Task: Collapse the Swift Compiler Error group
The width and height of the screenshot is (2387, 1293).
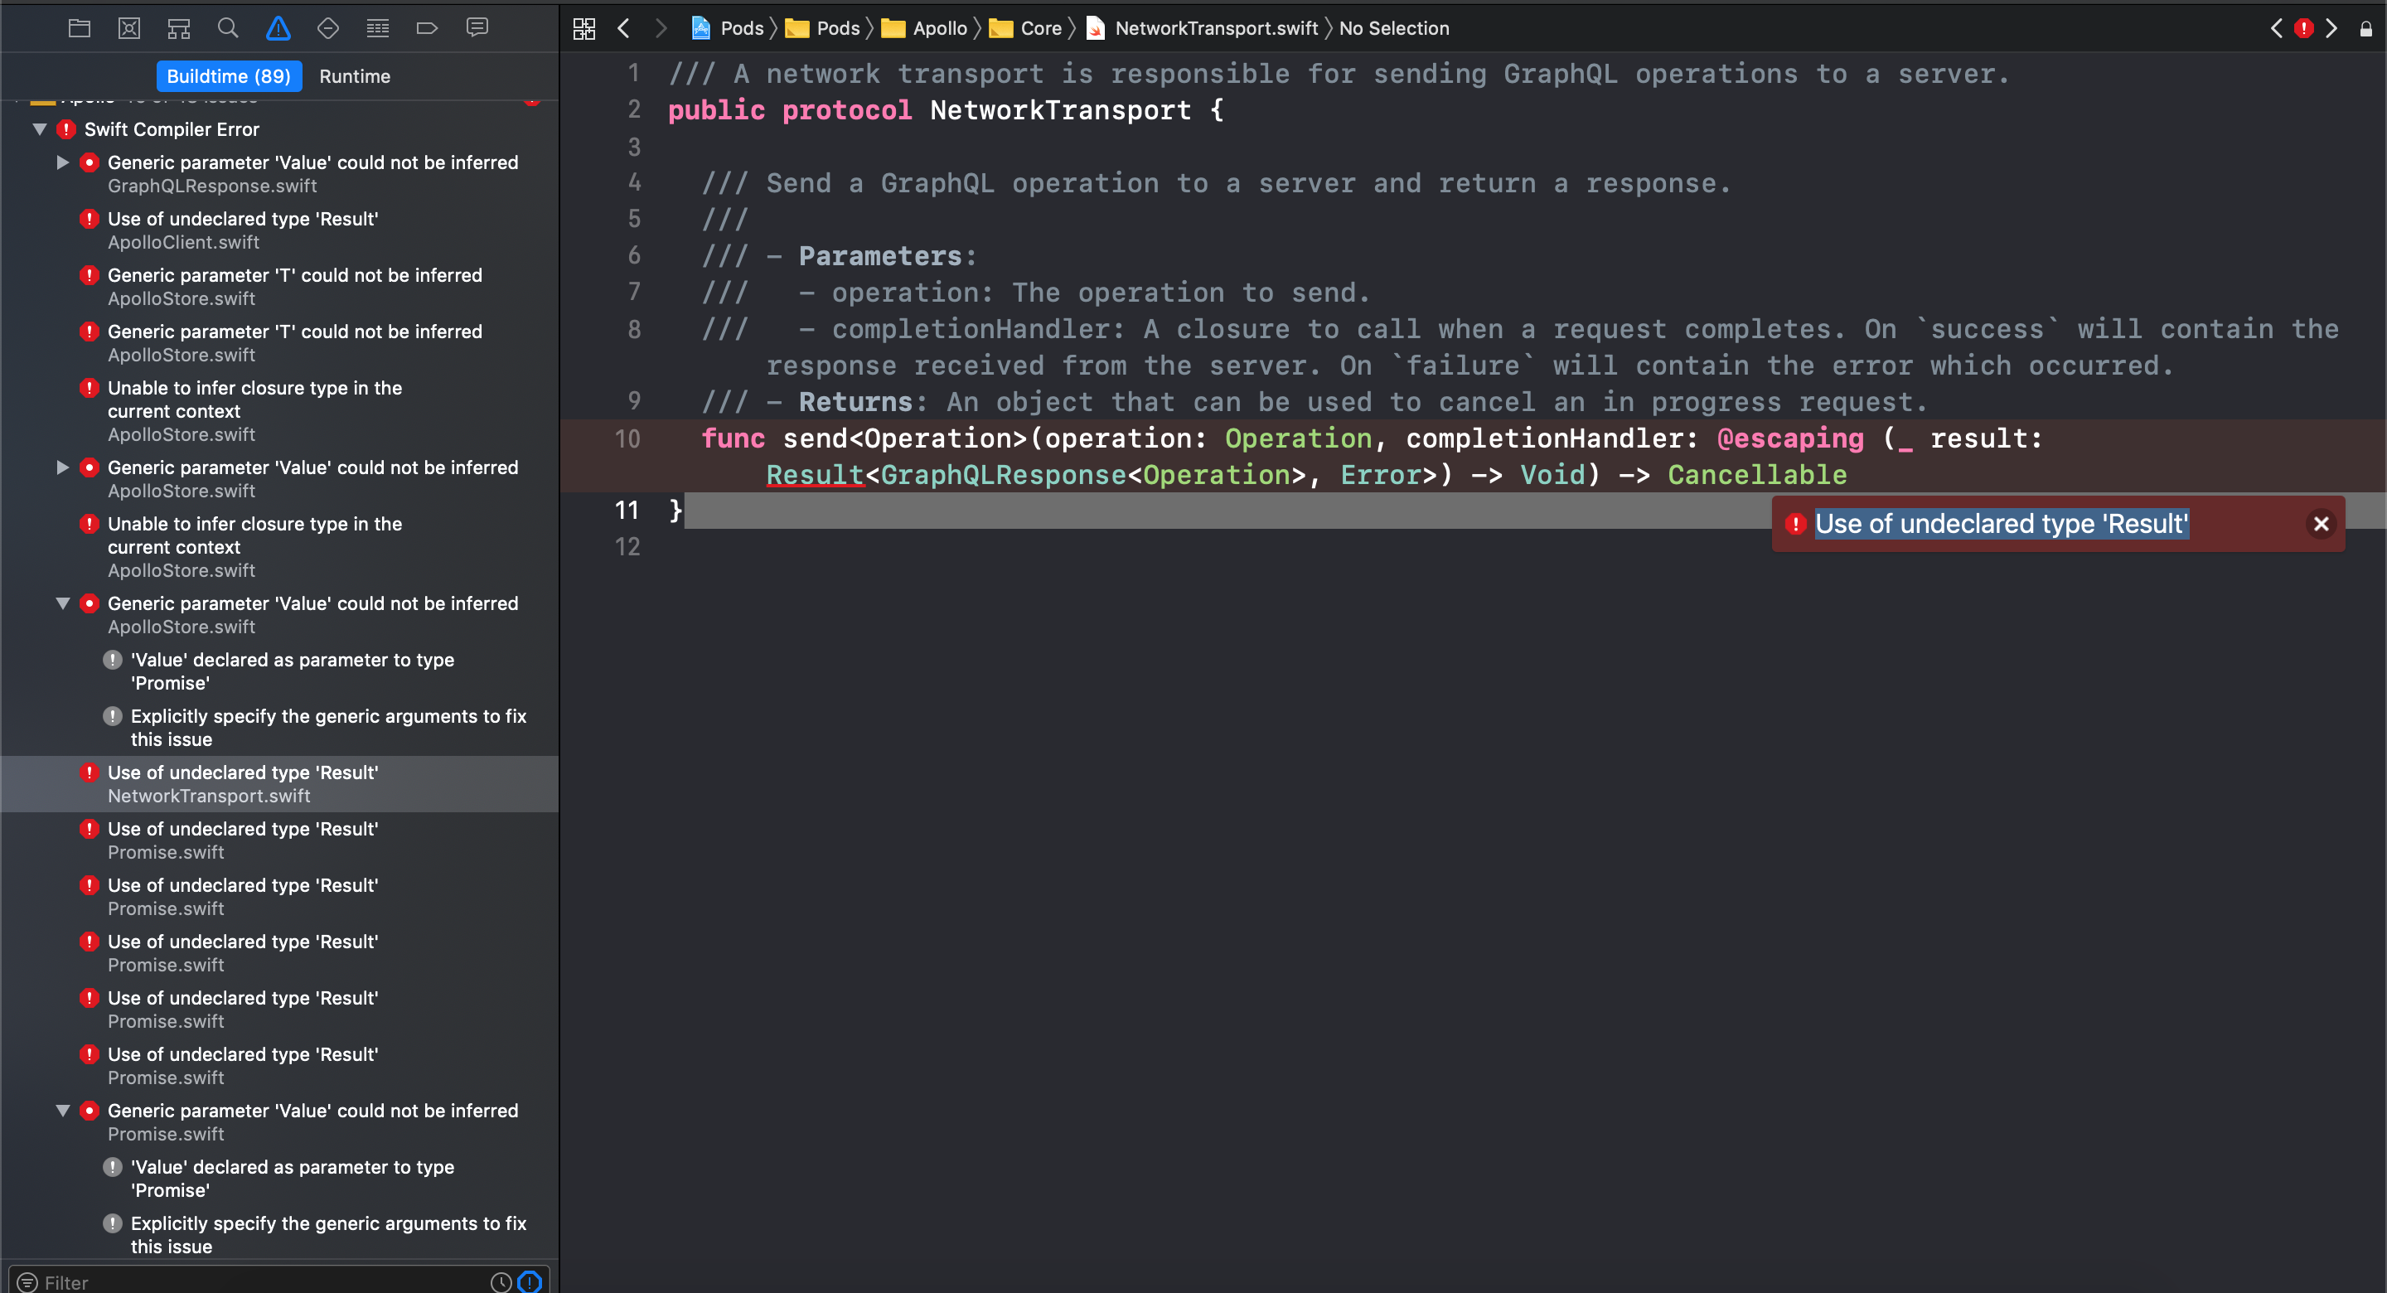Action: pyautogui.click(x=40, y=128)
